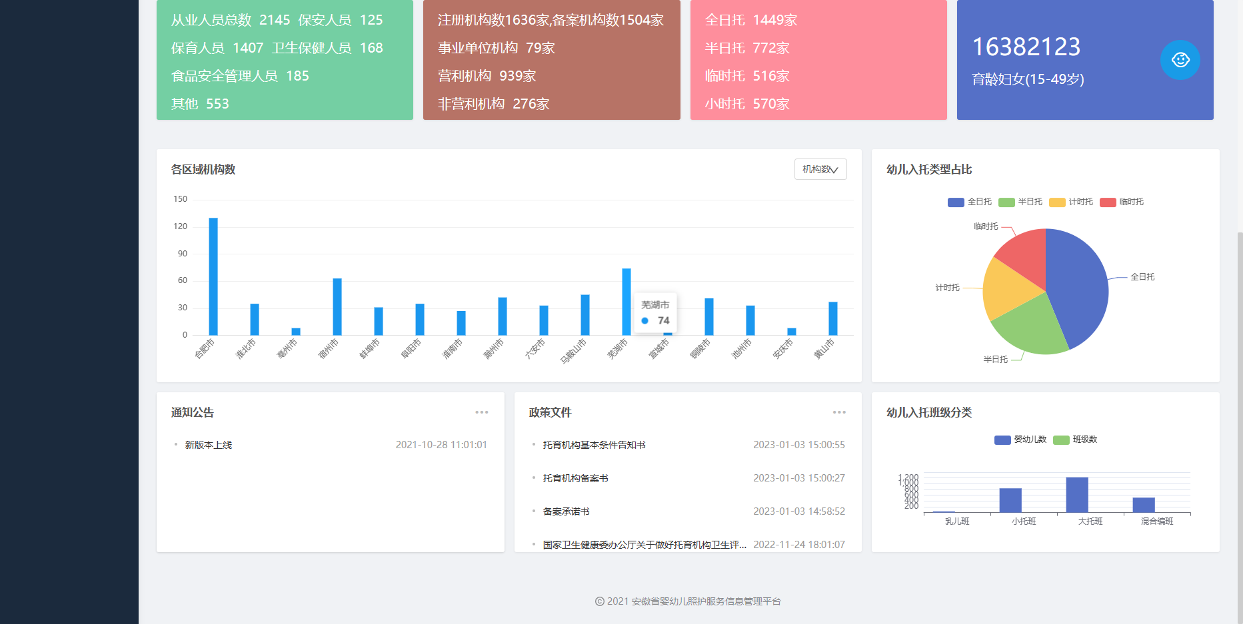Click the 临时托 516家 text
This screenshot has height=624, width=1243.
[747, 76]
